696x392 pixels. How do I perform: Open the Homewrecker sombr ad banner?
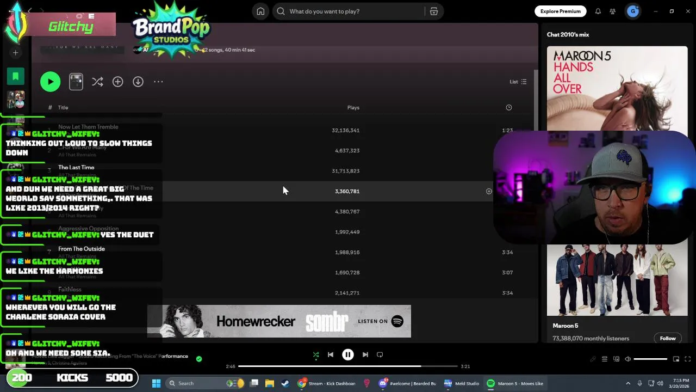pyautogui.click(x=279, y=321)
